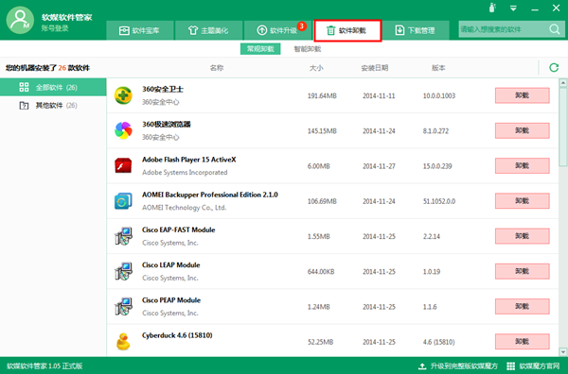Click AOMEI Technology Co., Ltd. publisher text
The width and height of the screenshot is (568, 374).
click(x=184, y=208)
